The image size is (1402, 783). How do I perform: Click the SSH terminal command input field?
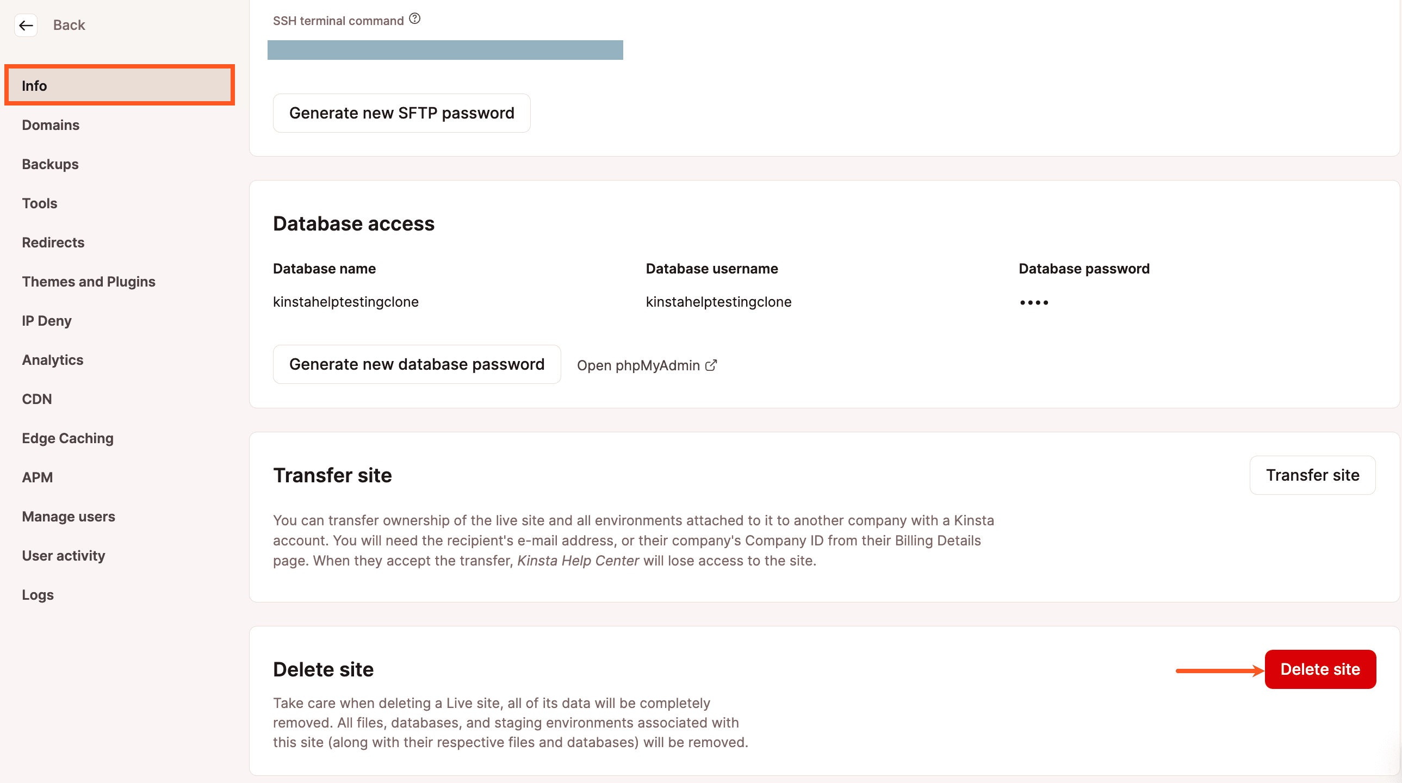[x=446, y=48]
